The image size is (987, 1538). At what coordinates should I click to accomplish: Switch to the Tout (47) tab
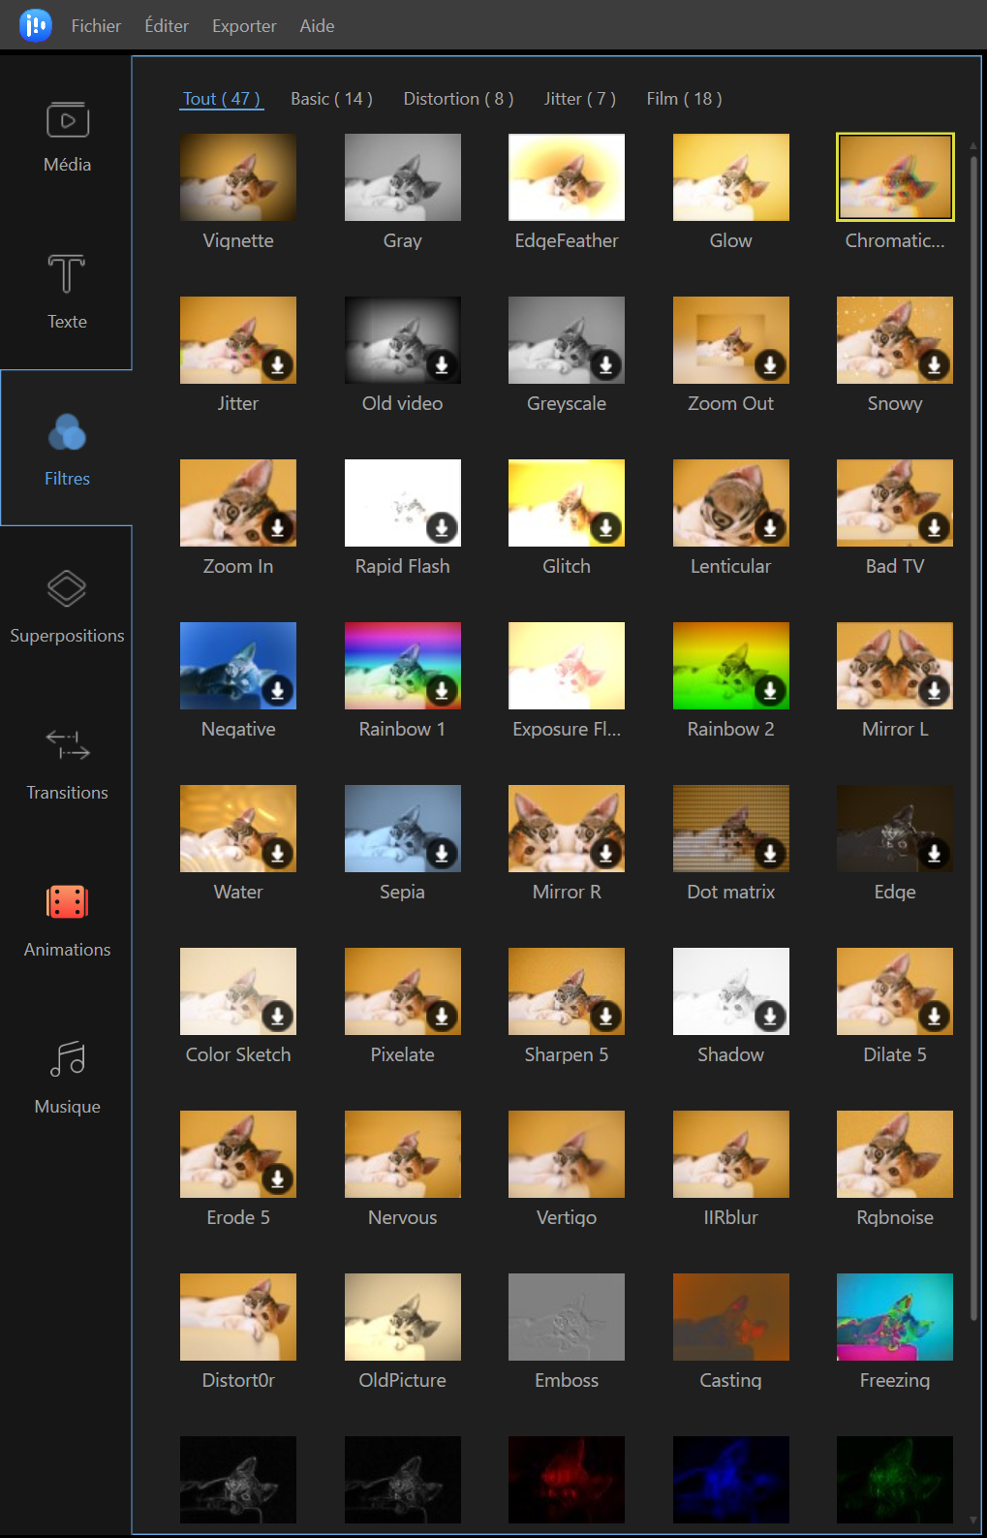click(x=221, y=99)
